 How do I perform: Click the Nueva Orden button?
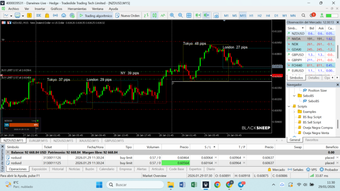tap(127, 16)
